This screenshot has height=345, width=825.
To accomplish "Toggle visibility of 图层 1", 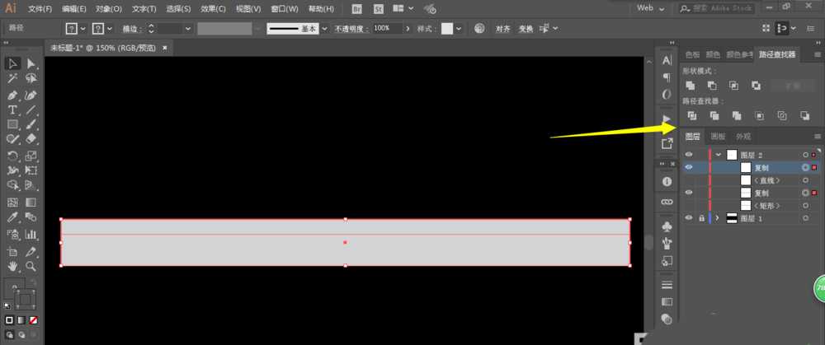I will tap(689, 218).
